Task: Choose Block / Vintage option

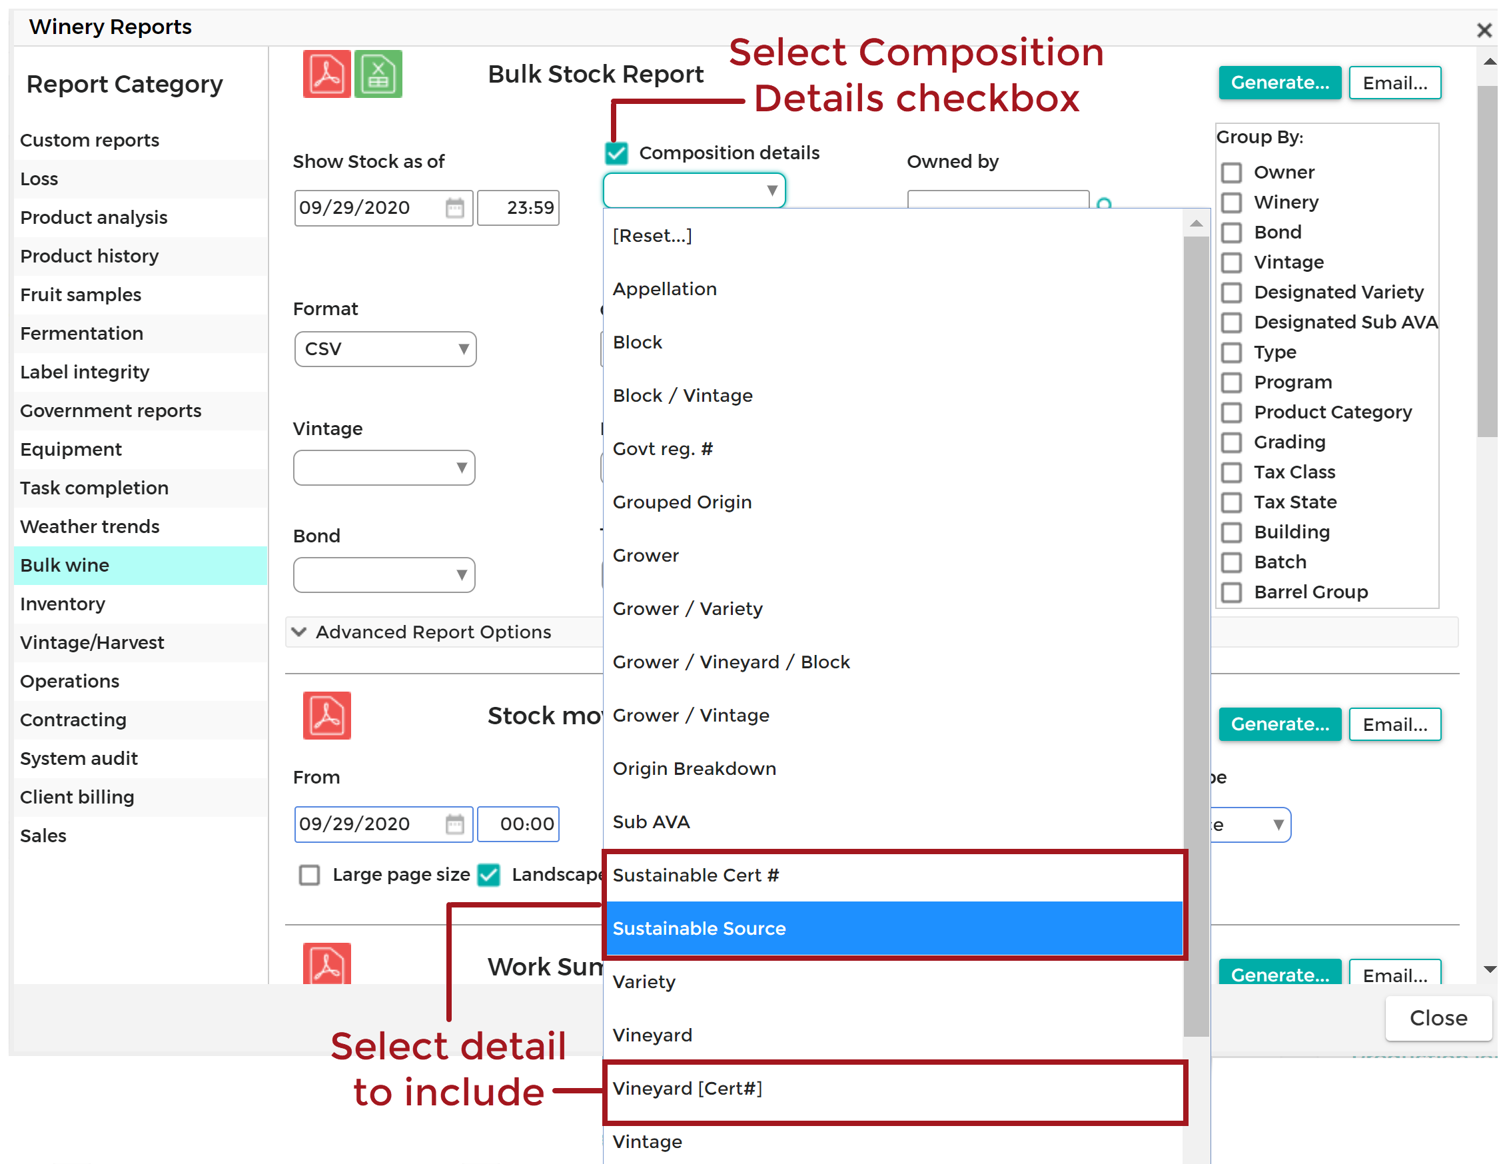Action: (x=893, y=396)
